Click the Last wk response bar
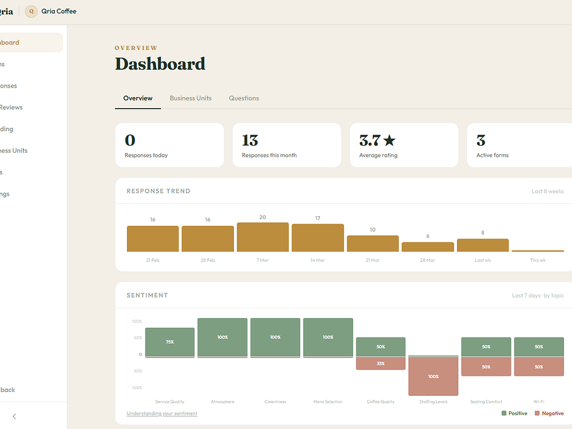Screen dimensions: 572x429 [x=483, y=245]
